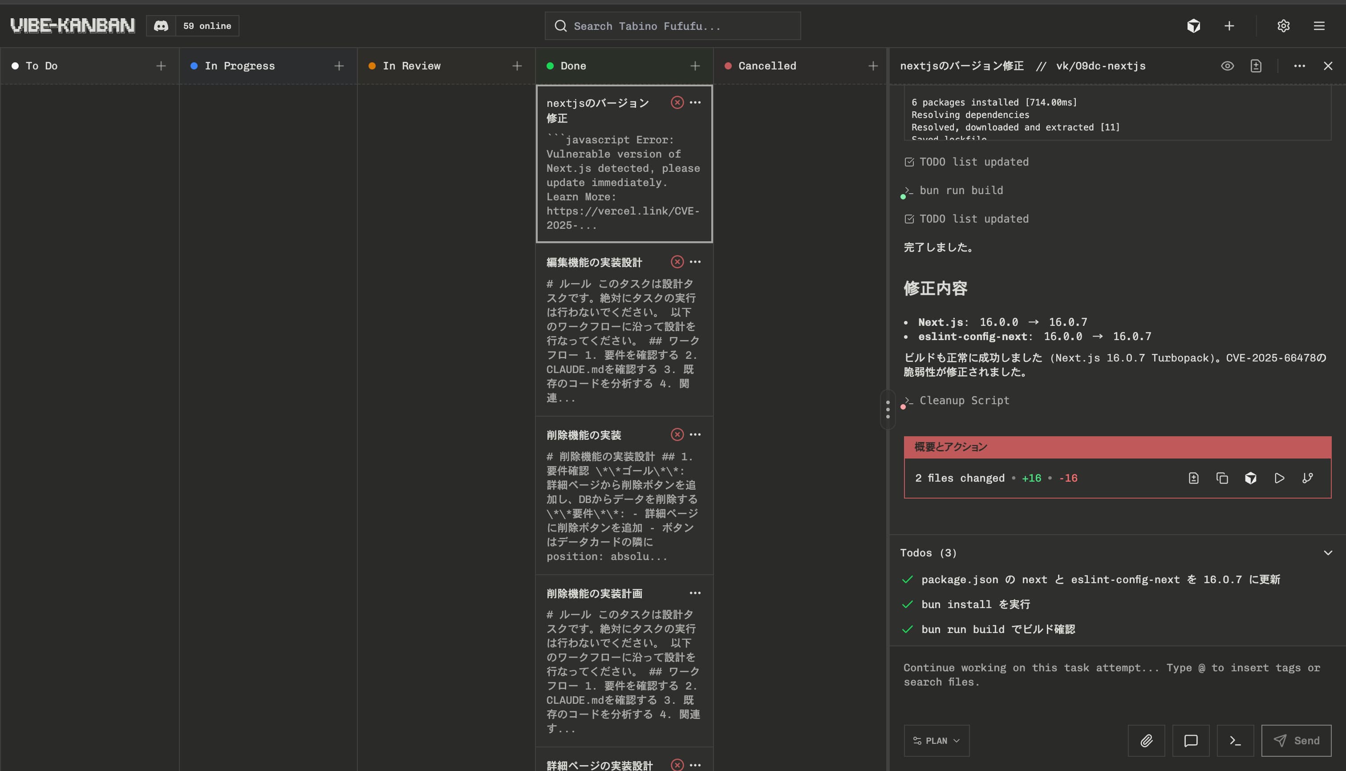Toggle the todo 'bun run build でビルド確認'
The width and height of the screenshot is (1346, 771).
coord(908,629)
